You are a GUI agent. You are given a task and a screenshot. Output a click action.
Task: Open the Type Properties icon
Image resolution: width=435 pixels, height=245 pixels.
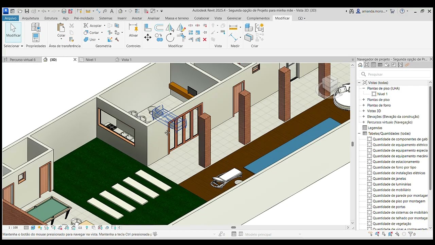[36, 27]
